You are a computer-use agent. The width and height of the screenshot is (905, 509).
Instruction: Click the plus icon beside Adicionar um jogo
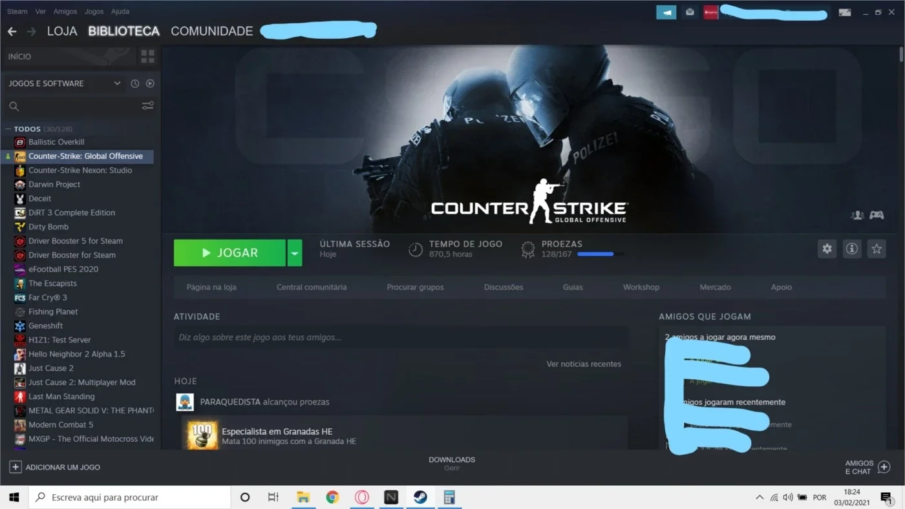point(16,467)
